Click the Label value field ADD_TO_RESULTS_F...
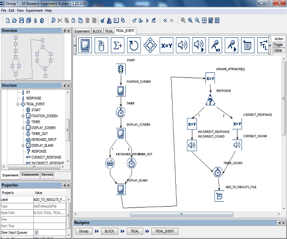 (50, 200)
